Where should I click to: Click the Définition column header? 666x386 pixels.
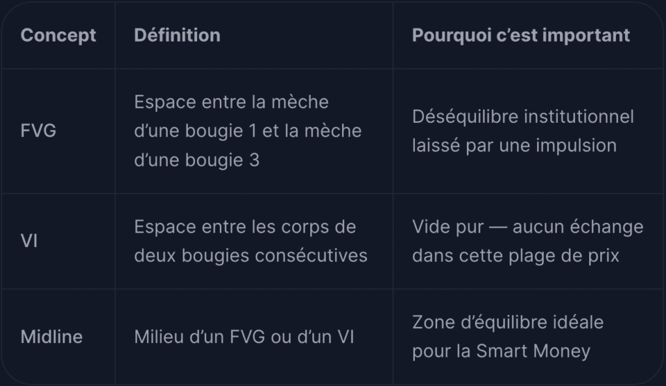[177, 35]
